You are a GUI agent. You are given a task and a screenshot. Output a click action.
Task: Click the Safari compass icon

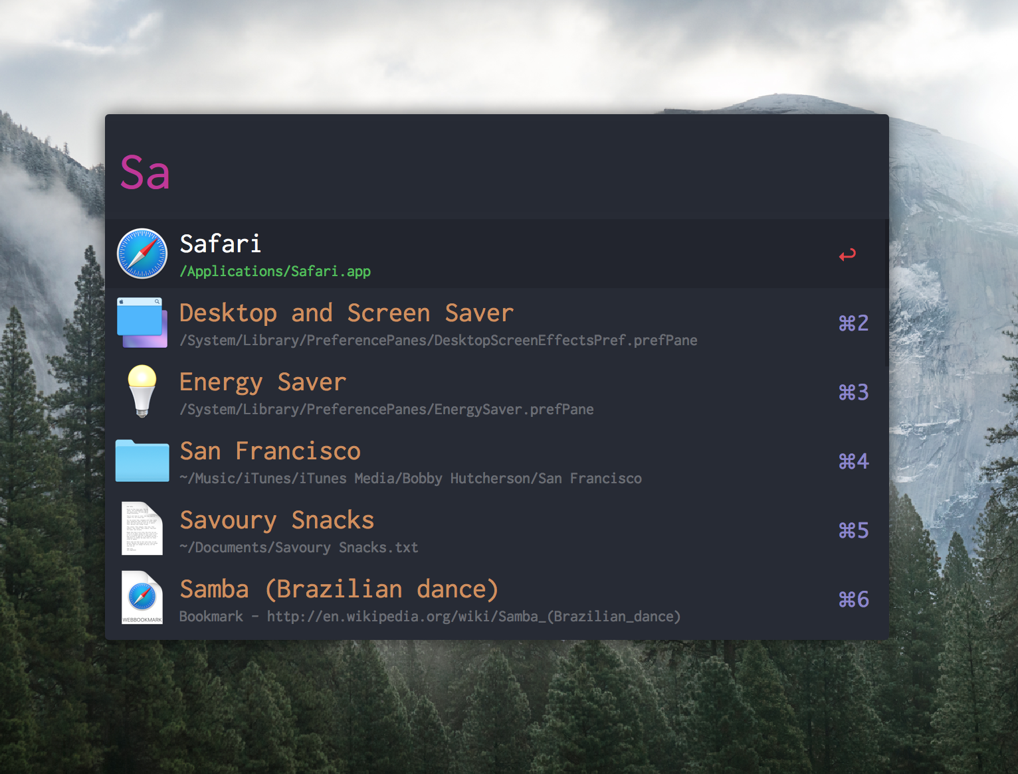point(142,254)
